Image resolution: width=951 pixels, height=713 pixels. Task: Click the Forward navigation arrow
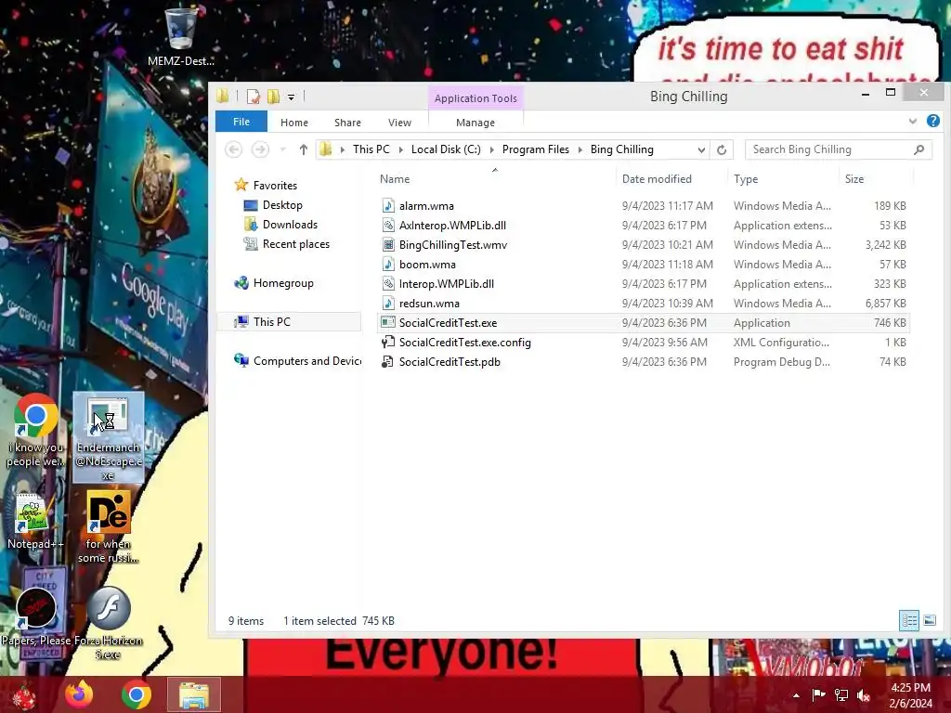(260, 149)
